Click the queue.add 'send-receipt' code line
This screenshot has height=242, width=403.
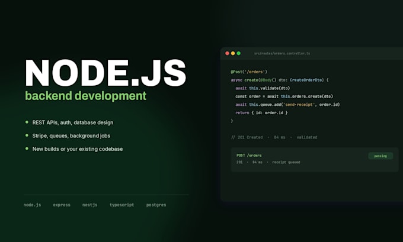pyautogui.click(x=287, y=105)
